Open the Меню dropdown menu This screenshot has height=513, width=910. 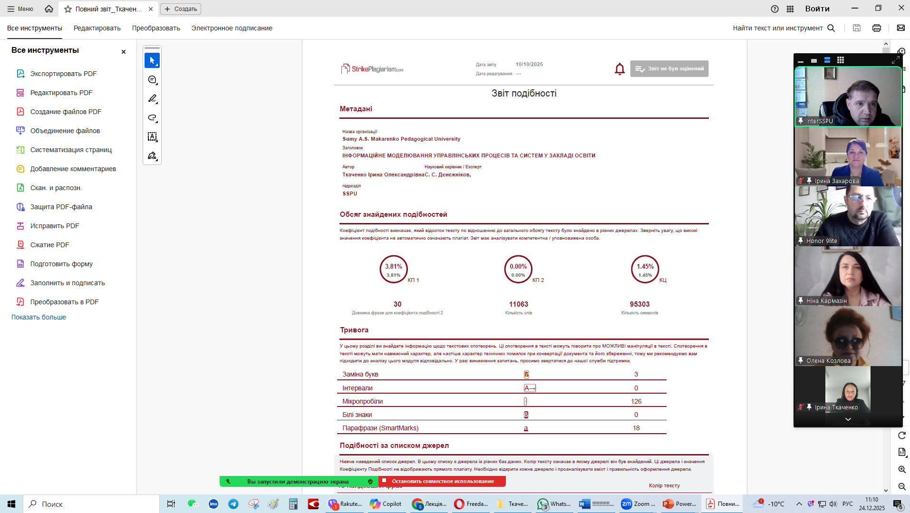click(20, 9)
